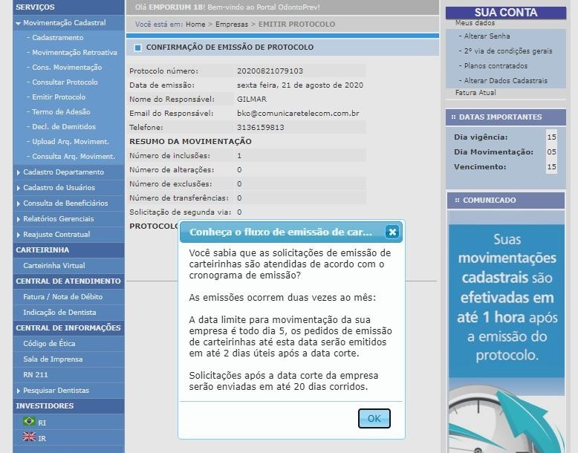578x453 pixels.
Task: Expand Cadastro de Usuários menu
Action: 18,188
